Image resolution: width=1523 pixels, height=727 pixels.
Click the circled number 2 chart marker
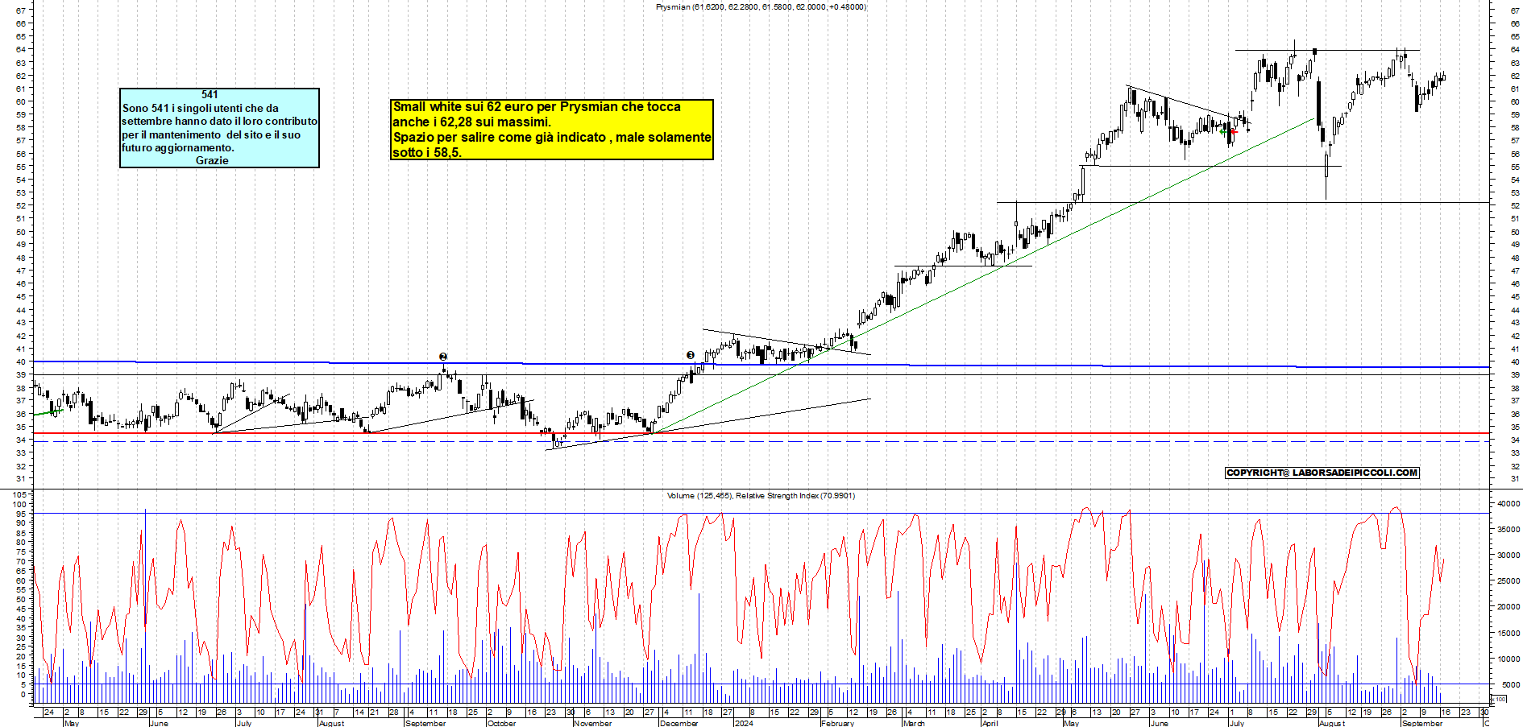click(443, 356)
